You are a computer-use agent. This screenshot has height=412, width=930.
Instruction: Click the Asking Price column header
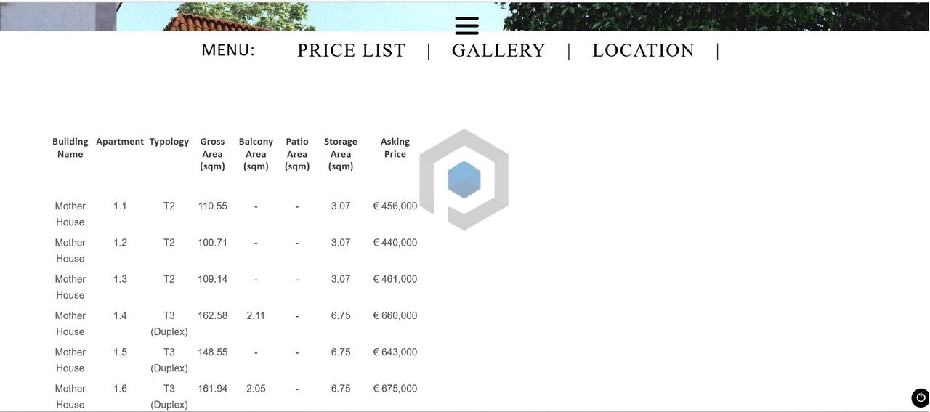(395, 148)
